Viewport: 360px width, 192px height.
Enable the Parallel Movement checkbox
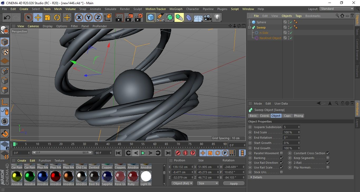(281, 153)
